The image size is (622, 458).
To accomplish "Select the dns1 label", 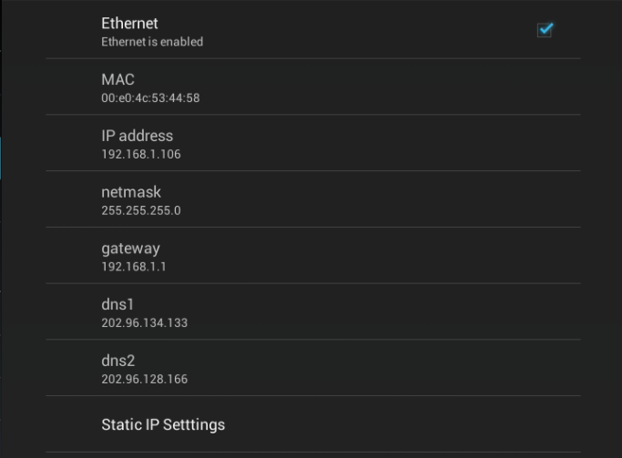I will (117, 304).
